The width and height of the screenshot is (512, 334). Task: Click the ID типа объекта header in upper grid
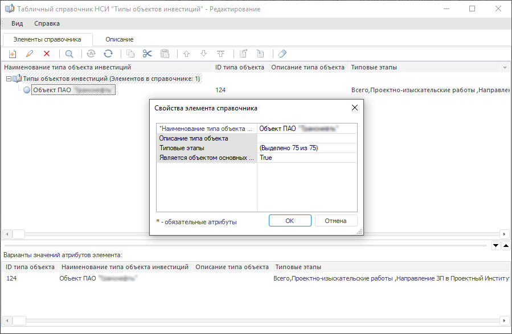(x=240, y=68)
